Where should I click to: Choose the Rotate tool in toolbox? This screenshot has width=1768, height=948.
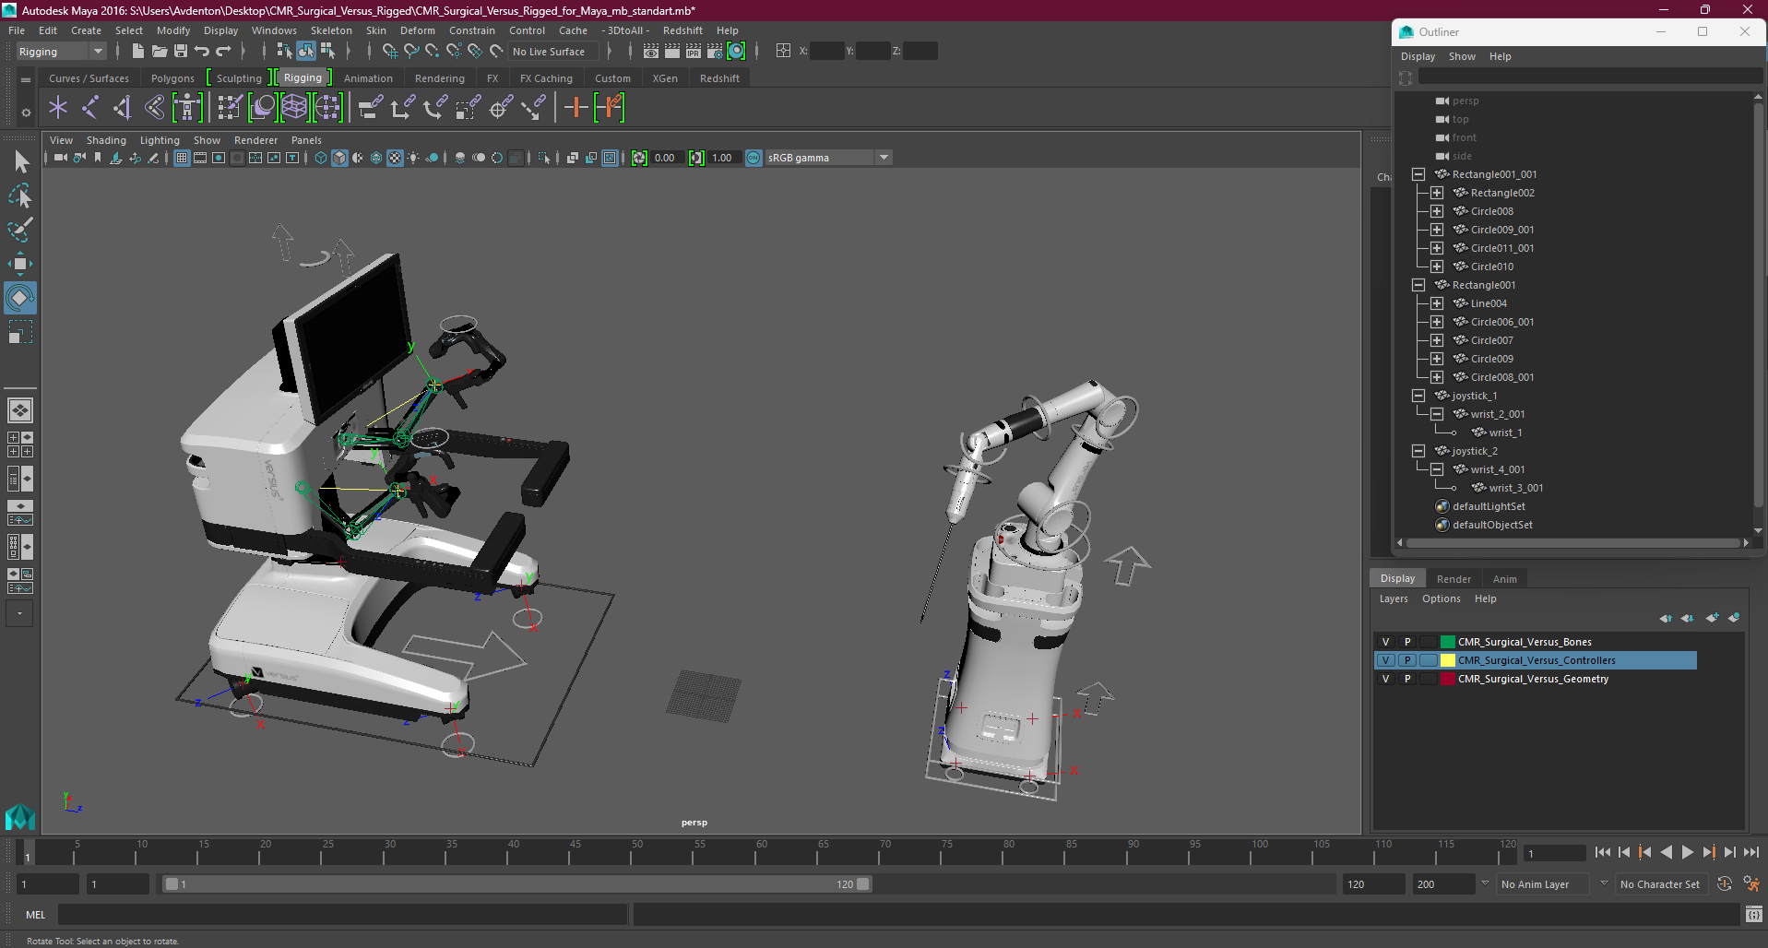(x=20, y=298)
